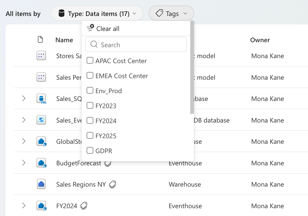
Task: Expand the FY2024 Eventhouse row
Action: (24, 206)
